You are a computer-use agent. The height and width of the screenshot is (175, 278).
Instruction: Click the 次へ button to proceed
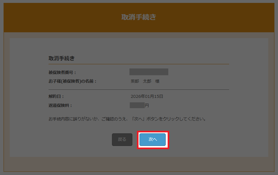point(152,139)
